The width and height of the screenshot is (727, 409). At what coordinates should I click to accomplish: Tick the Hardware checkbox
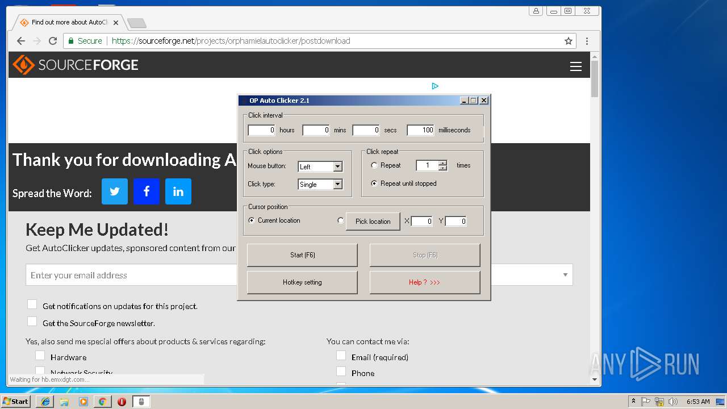(x=40, y=356)
